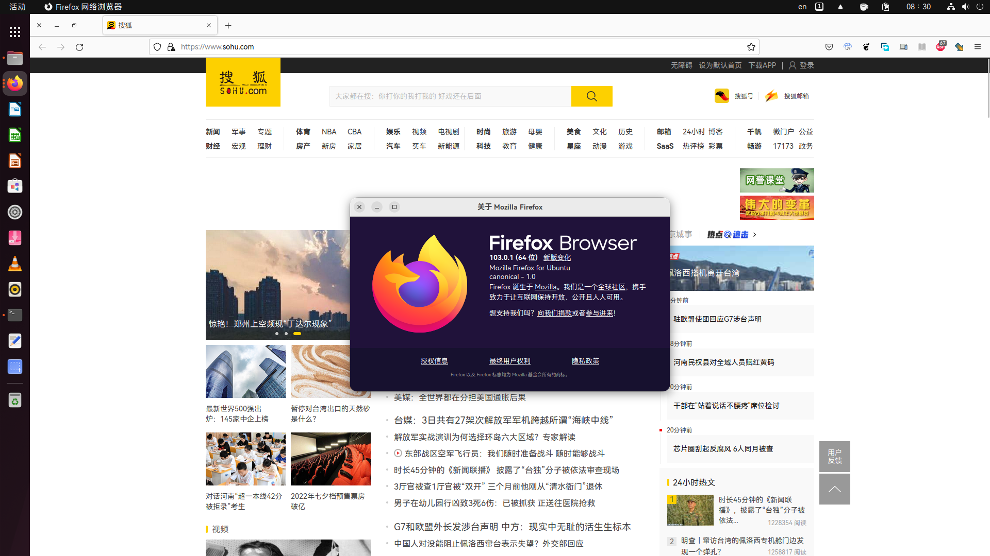The height and width of the screenshot is (556, 990).
Task: Click 用户反馈 feedback button
Action: (835, 457)
